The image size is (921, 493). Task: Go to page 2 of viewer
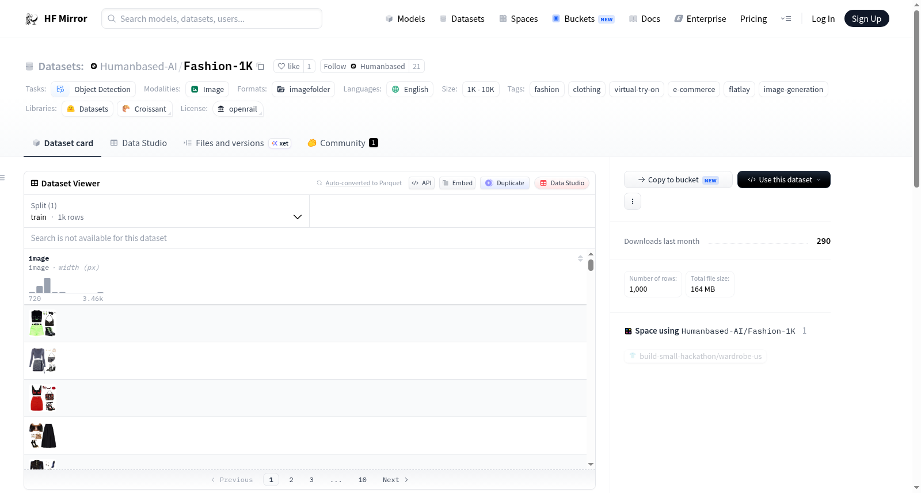[x=291, y=480]
